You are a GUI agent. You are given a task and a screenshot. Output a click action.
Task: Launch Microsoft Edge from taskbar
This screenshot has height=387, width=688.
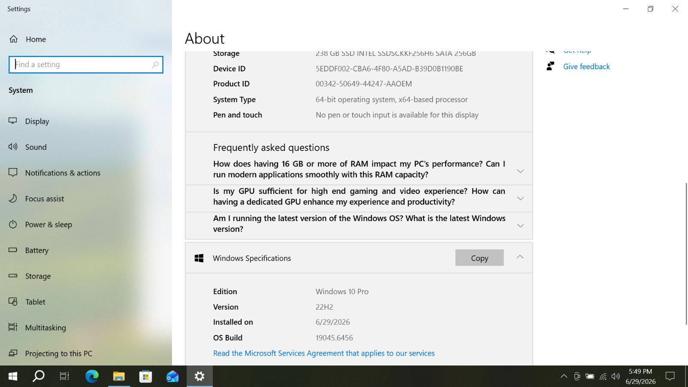(92, 376)
